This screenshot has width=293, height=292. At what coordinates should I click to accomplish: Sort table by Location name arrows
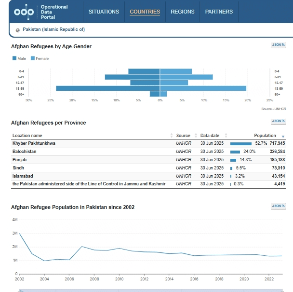click(x=172, y=136)
